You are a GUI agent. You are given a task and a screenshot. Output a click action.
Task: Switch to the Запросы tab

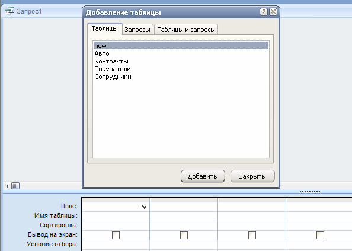137,30
